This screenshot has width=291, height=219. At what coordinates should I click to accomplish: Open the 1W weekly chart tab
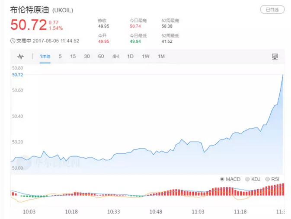point(146,57)
